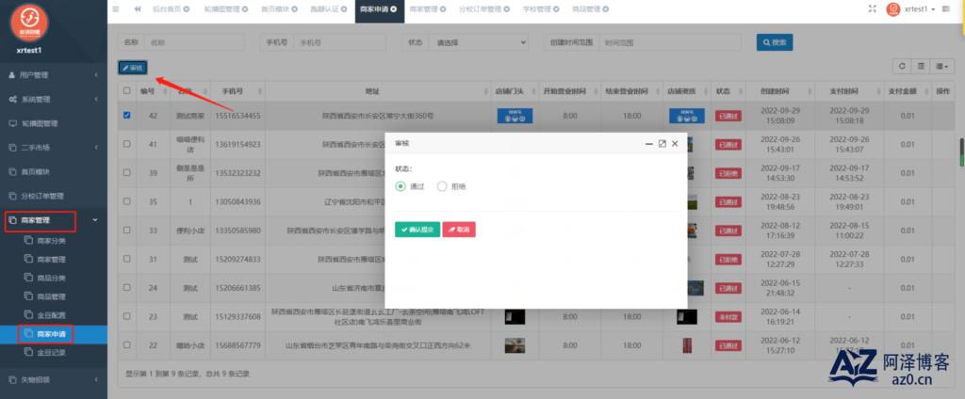Check the checkbox for row 23
Viewport: 965px width, 399px height.
click(x=127, y=316)
